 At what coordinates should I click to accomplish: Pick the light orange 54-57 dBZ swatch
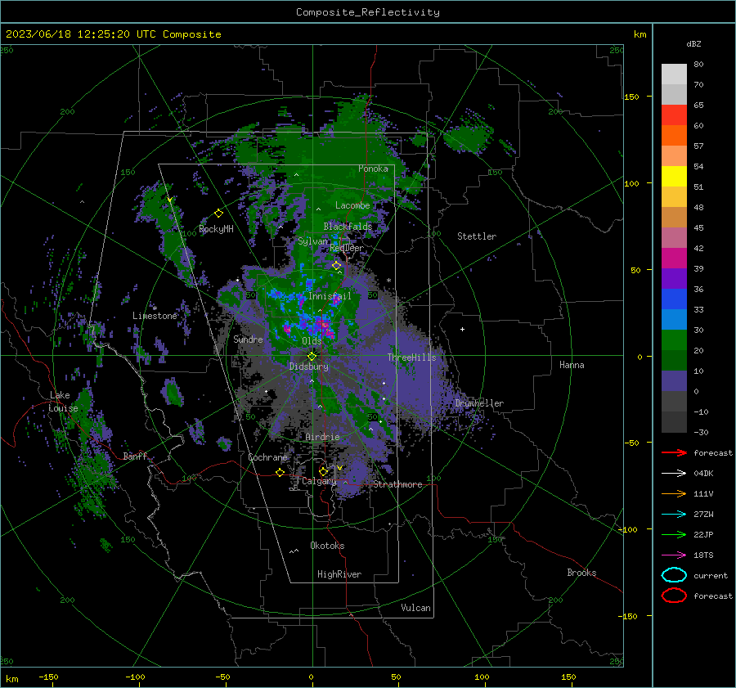click(x=674, y=156)
